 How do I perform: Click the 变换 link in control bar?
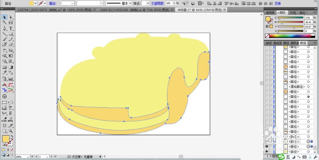pos(278,3)
